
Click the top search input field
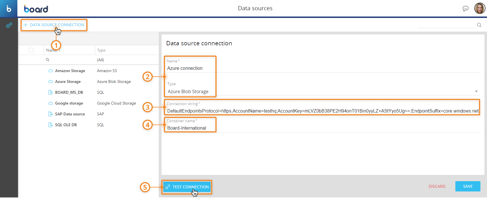(447, 25)
